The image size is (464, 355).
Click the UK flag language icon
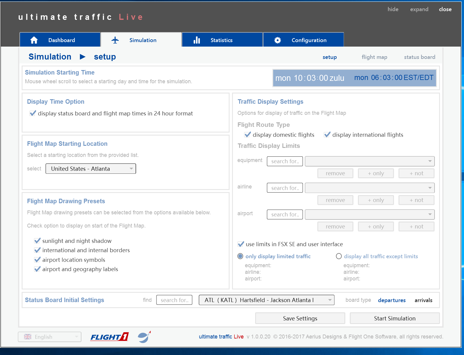28,337
